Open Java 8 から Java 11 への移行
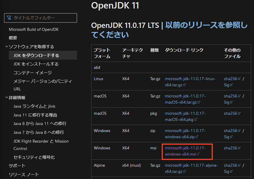This screenshot has width=254, height=179. [x=40, y=124]
